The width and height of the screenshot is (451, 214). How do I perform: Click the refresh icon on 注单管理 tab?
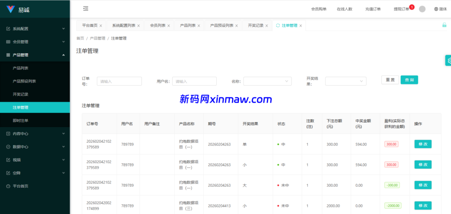pos(278,25)
